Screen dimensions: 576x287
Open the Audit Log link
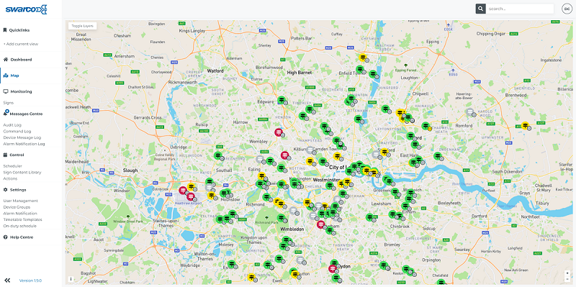(12, 125)
